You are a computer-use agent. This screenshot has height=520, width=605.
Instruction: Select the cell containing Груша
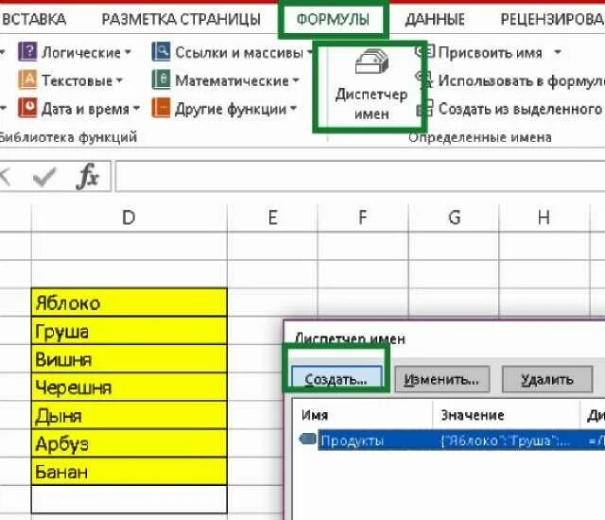pos(129,331)
